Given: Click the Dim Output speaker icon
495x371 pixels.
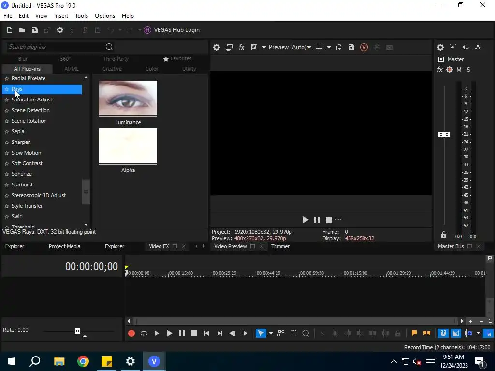Looking at the screenshot, I should 466,47.
